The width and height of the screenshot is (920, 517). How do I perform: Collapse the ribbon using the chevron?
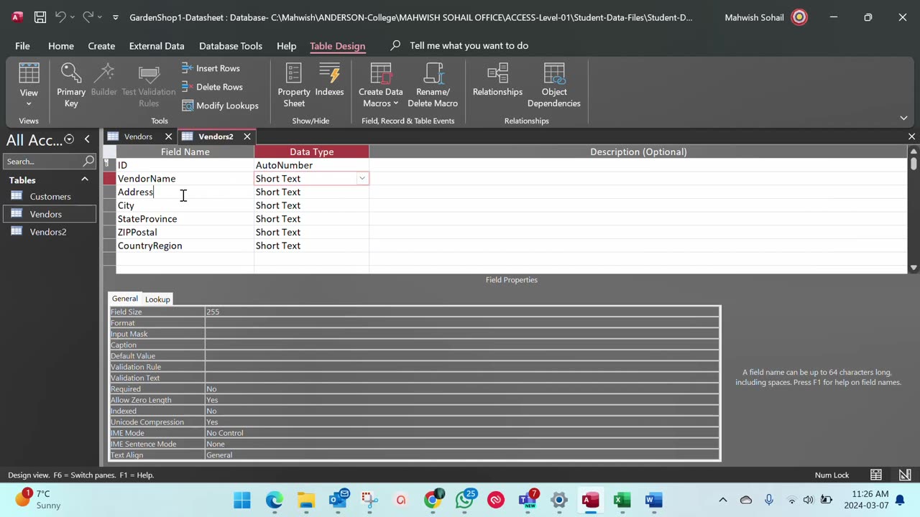(903, 118)
